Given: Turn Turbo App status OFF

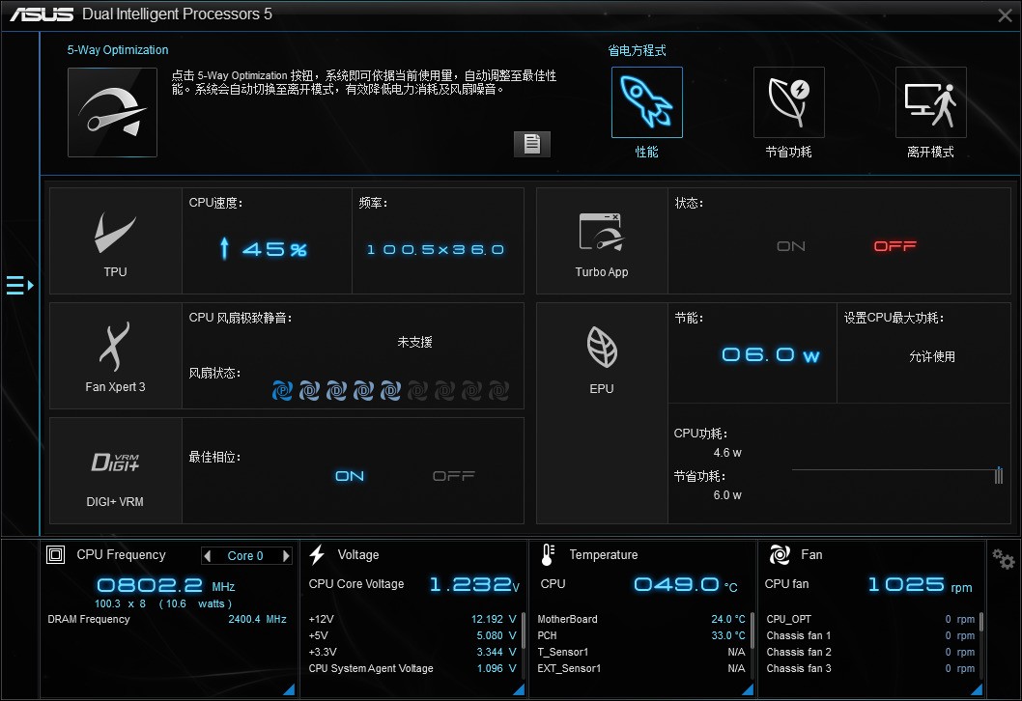Looking at the screenshot, I should click(x=894, y=246).
